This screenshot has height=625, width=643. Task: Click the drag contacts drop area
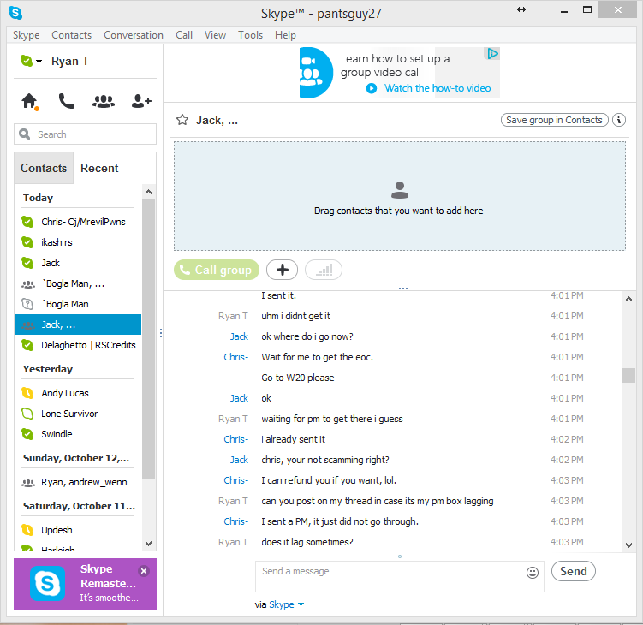400,196
